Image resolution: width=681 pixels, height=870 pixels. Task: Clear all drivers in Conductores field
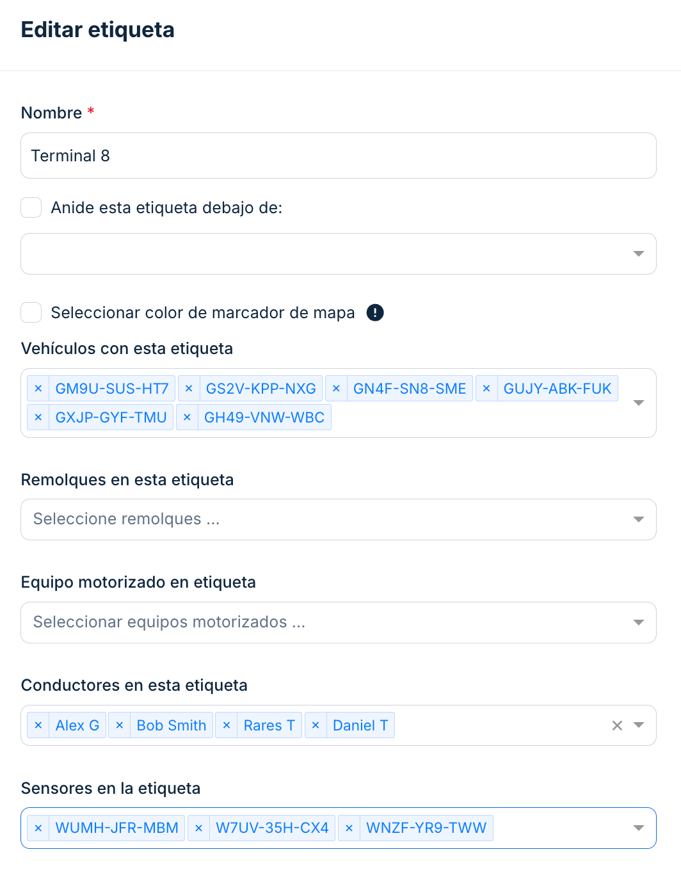click(x=617, y=725)
